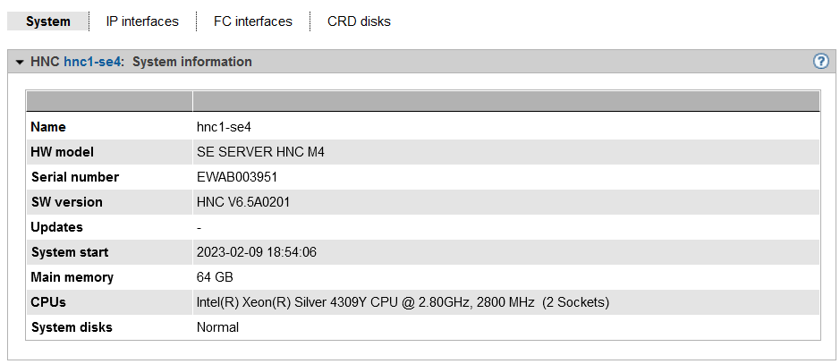Select the SW version value HNC V6.5A0201
The height and width of the screenshot is (364, 840).
point(243,202)
